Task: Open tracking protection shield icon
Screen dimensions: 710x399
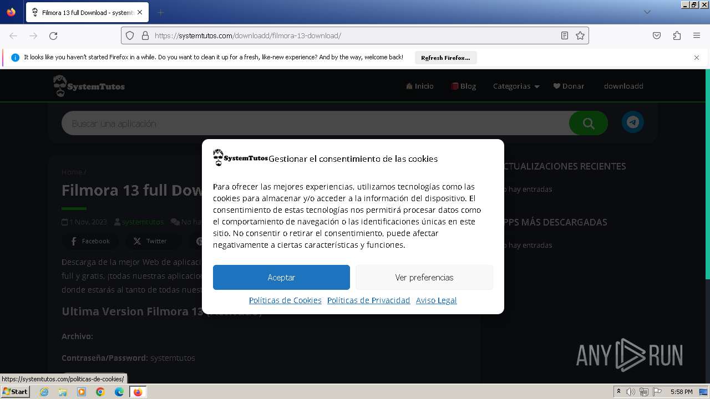Action: pyautogui.click(x=130, y=35)
